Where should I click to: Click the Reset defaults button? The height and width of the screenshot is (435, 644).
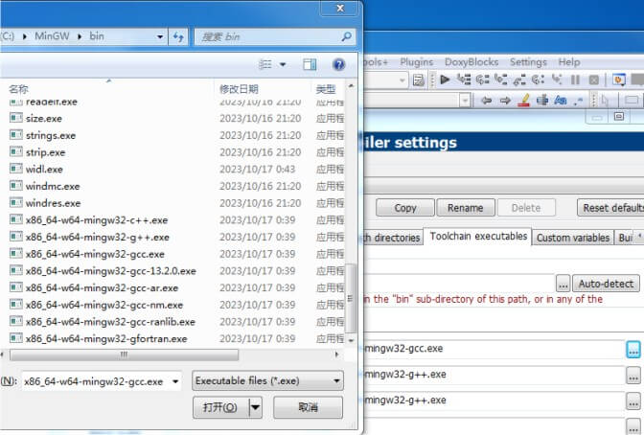coord(610,208)
